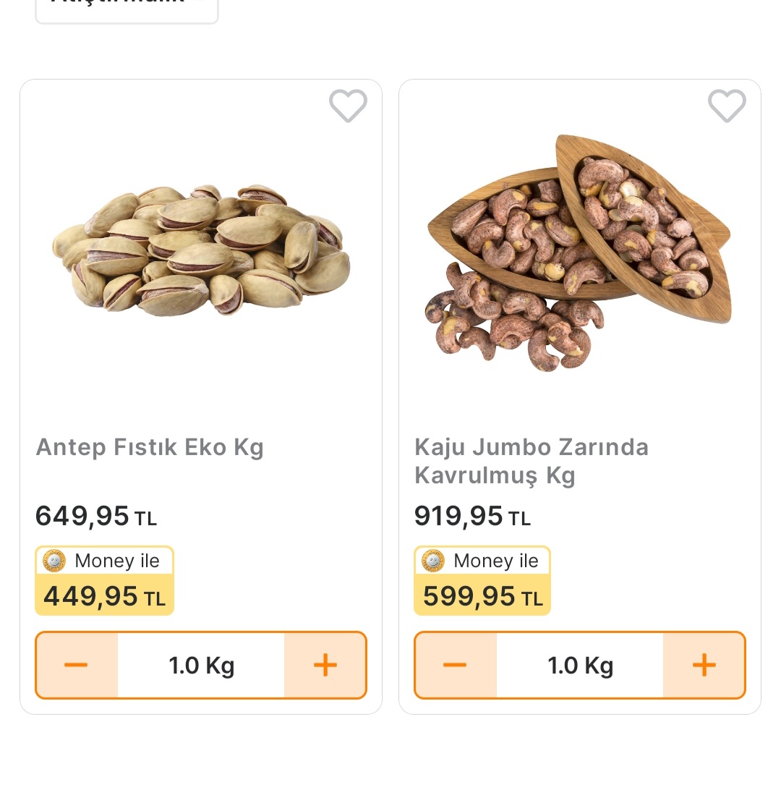Decrease Kaju Jumbo quantity with minus

[x=456, y=666]
